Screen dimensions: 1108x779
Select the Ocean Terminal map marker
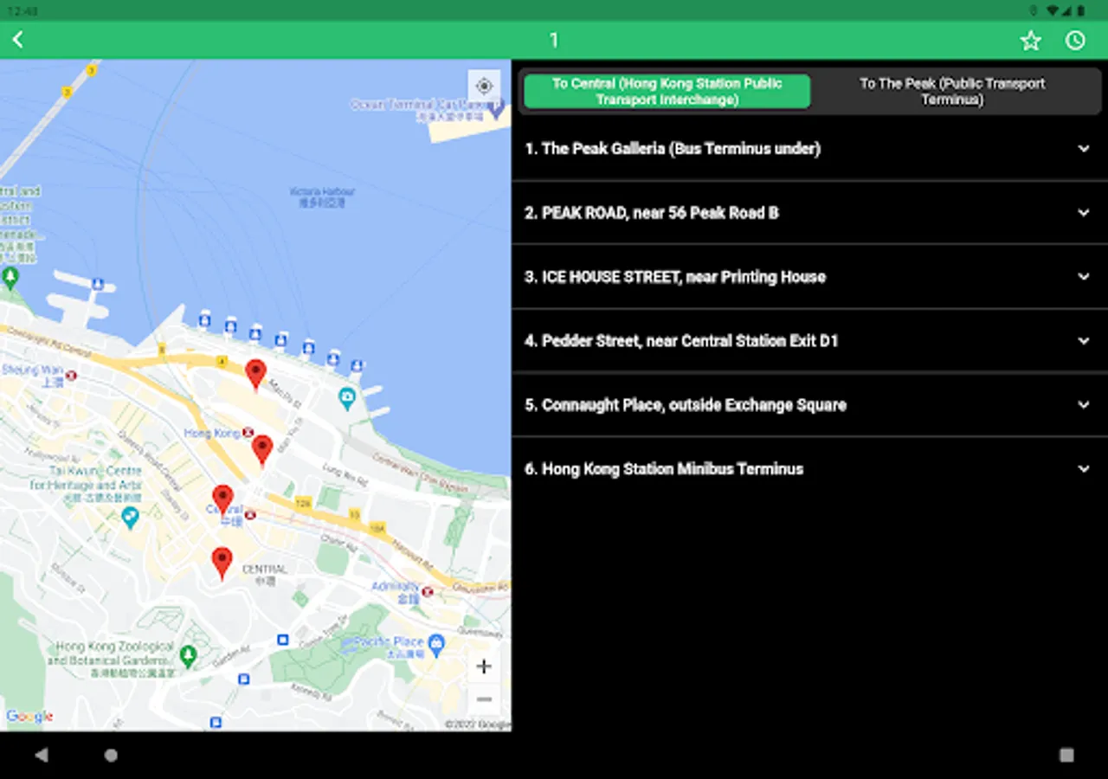(x=496, y=109)
